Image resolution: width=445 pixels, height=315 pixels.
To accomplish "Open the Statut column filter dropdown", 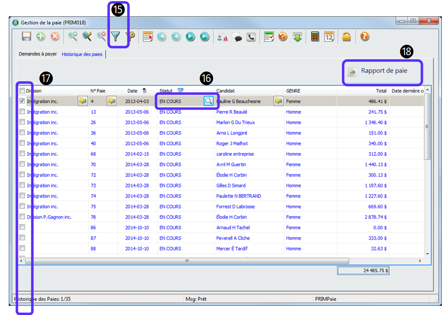I will pyautogui.click(x=180, y=91).
